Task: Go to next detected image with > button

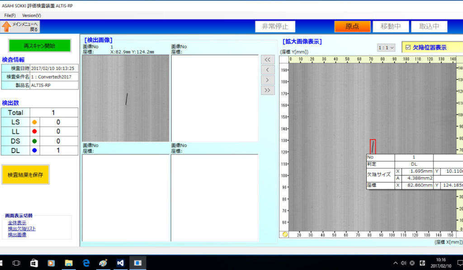Action: (268, 80)
